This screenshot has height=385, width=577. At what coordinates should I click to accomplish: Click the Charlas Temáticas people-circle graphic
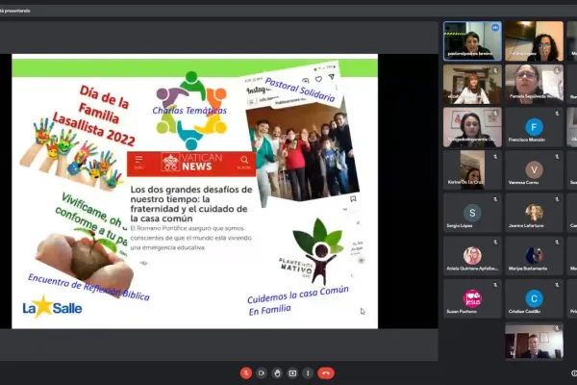pos(191,110)
